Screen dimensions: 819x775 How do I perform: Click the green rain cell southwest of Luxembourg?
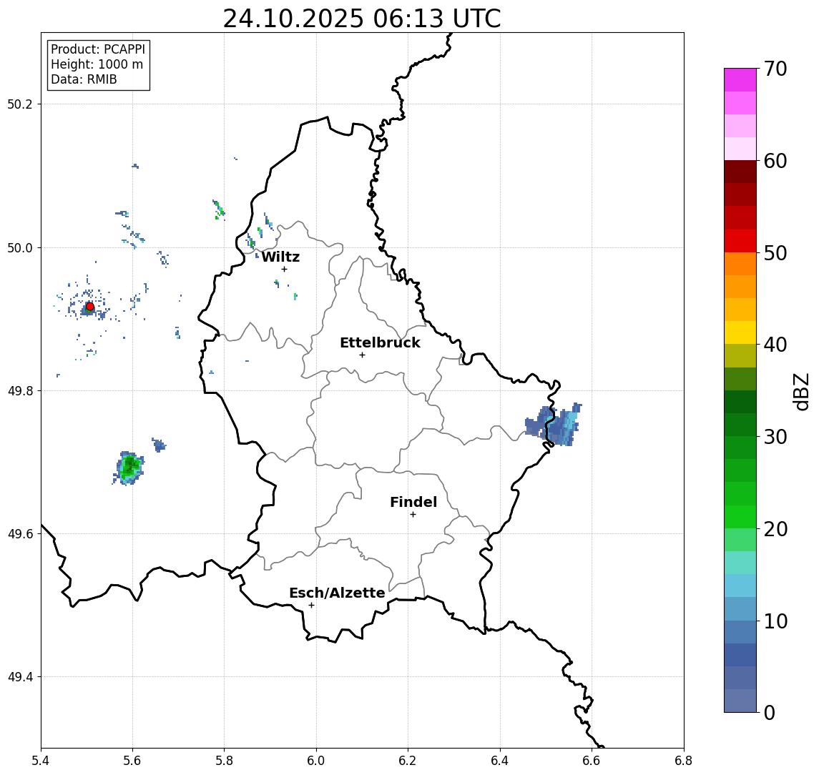point(129,468)
